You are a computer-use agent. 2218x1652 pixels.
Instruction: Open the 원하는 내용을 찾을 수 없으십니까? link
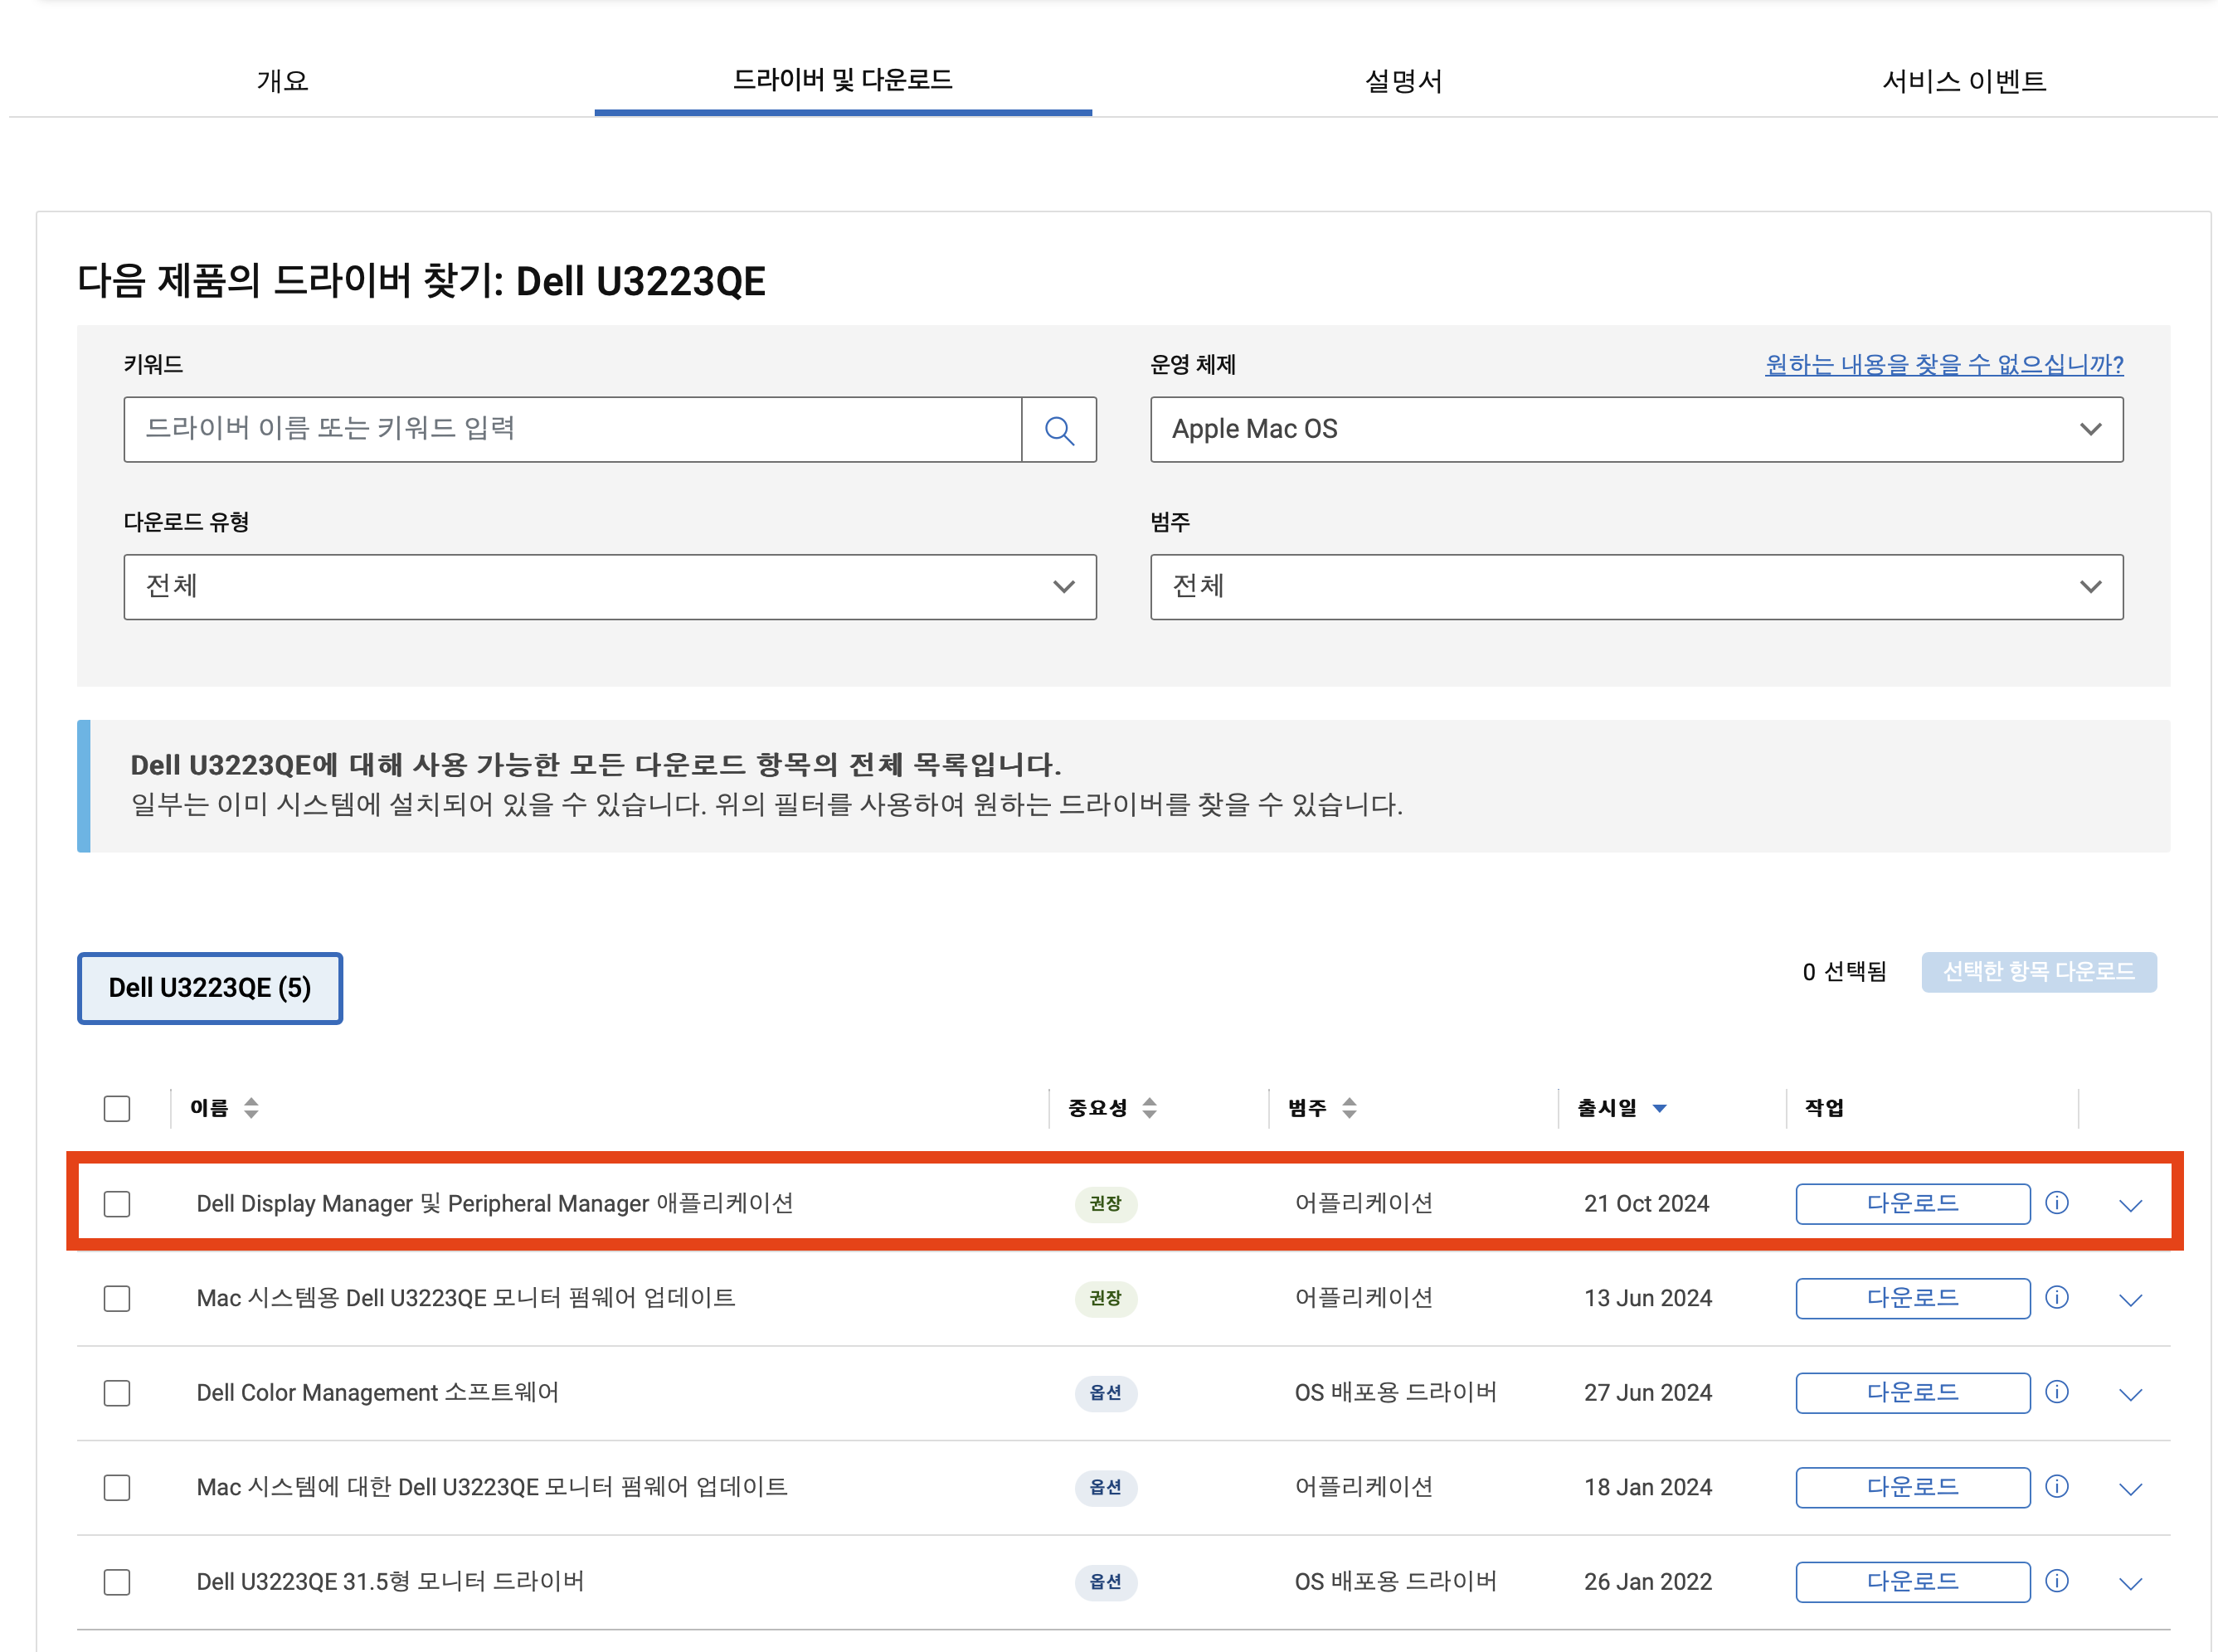[1943, 364]
